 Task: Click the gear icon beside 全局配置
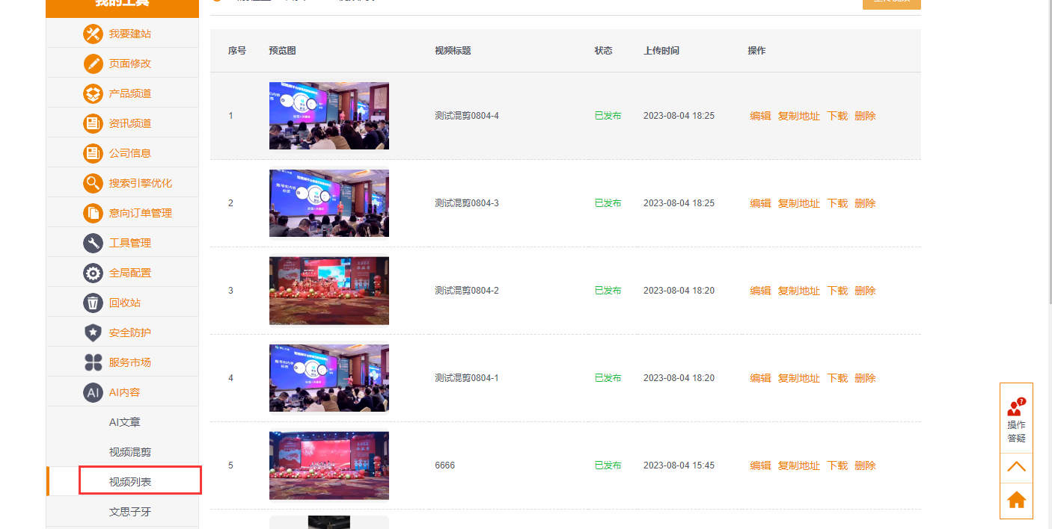93,273
